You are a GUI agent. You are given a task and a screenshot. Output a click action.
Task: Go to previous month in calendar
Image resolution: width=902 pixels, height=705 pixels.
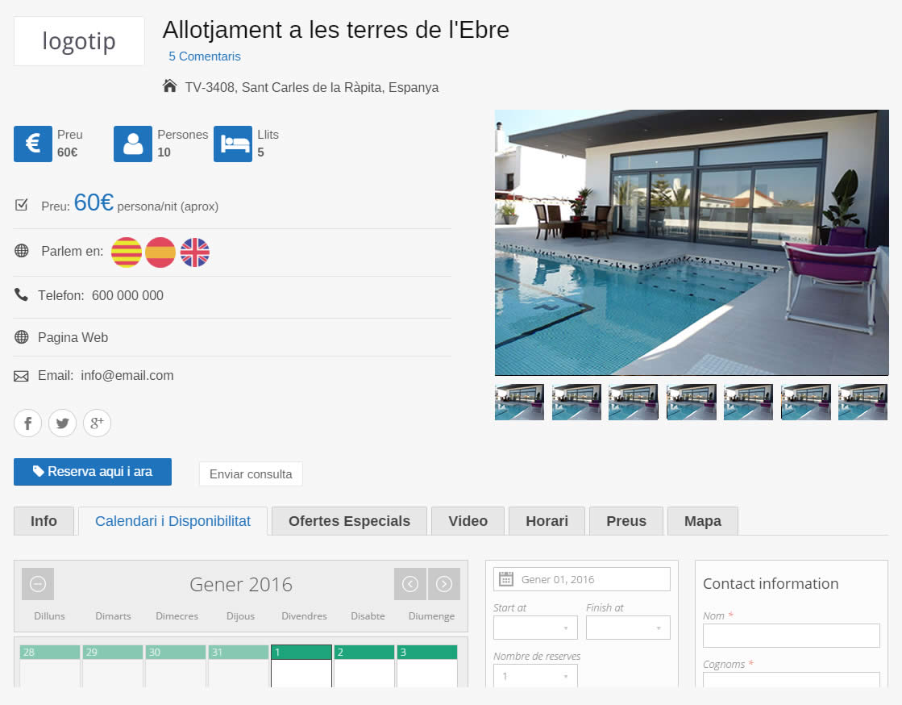[409, 584]
